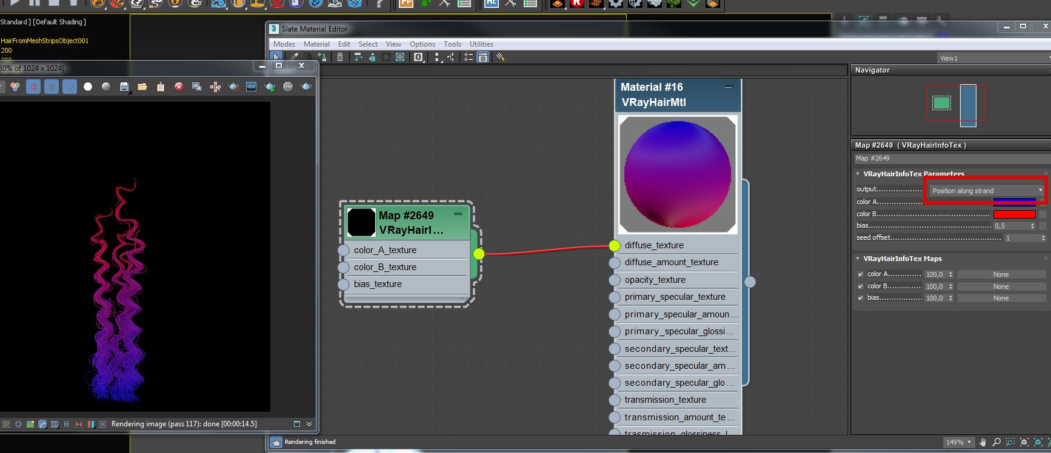Viewport: 1051px width, 453px height.
Task: Collapse VRayHairInfoTex Maps rollout
Action: [858, 259]
